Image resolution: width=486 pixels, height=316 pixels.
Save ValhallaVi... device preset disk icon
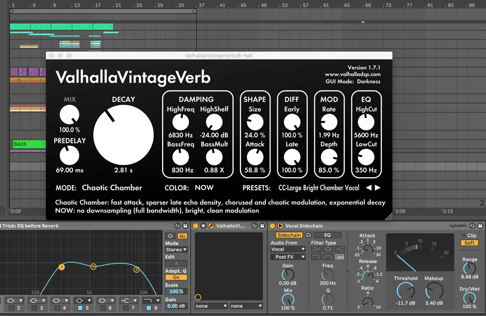[x=262, y=226]
